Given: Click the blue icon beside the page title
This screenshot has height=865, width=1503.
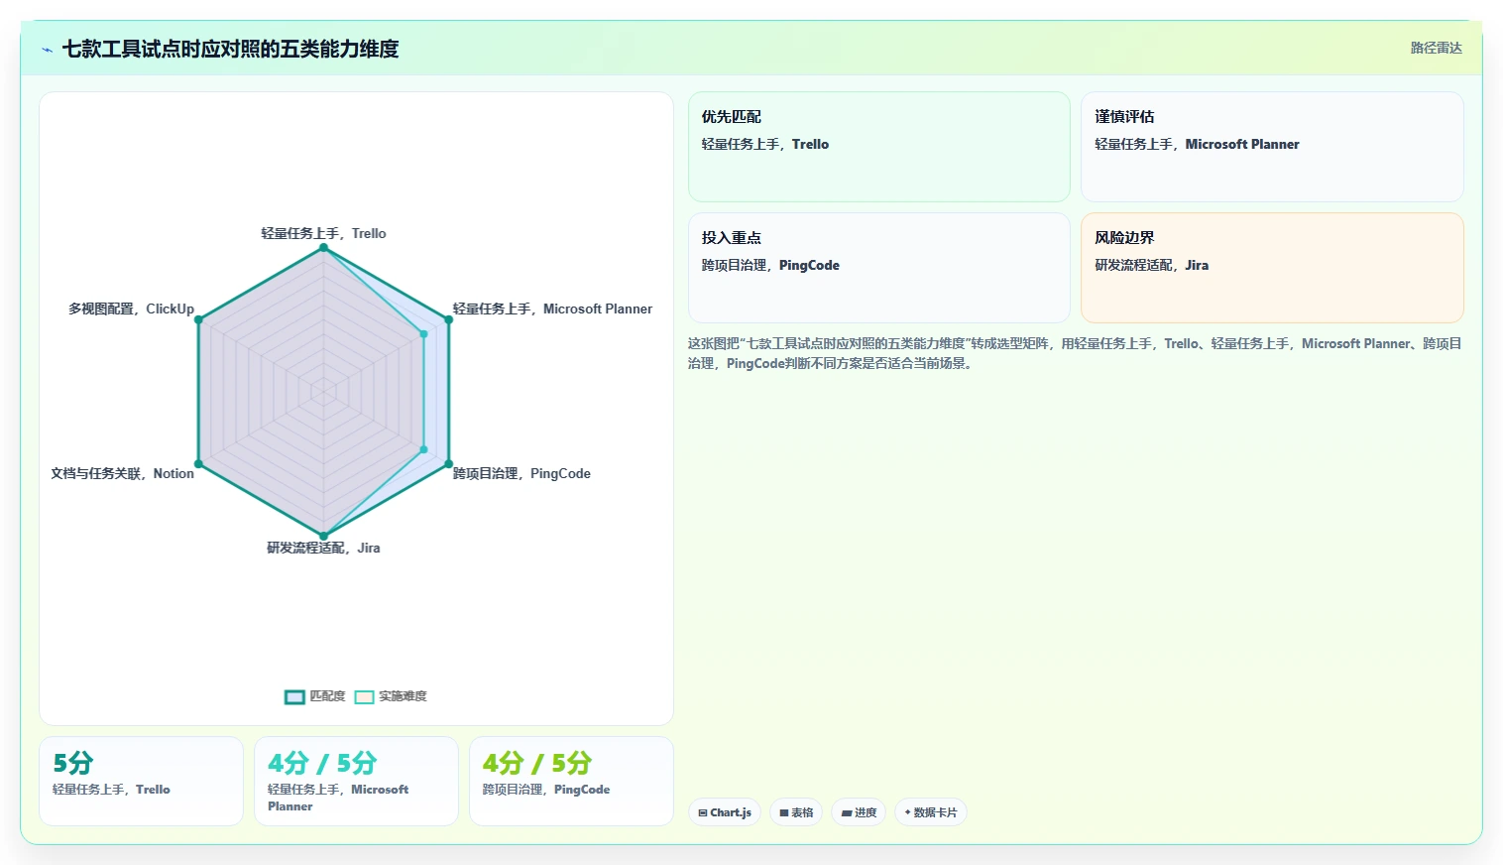Looking at the screenshot, I should (x=47, y=50).
